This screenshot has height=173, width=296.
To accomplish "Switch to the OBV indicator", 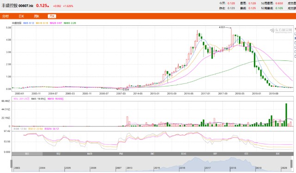I will point(215,154).
